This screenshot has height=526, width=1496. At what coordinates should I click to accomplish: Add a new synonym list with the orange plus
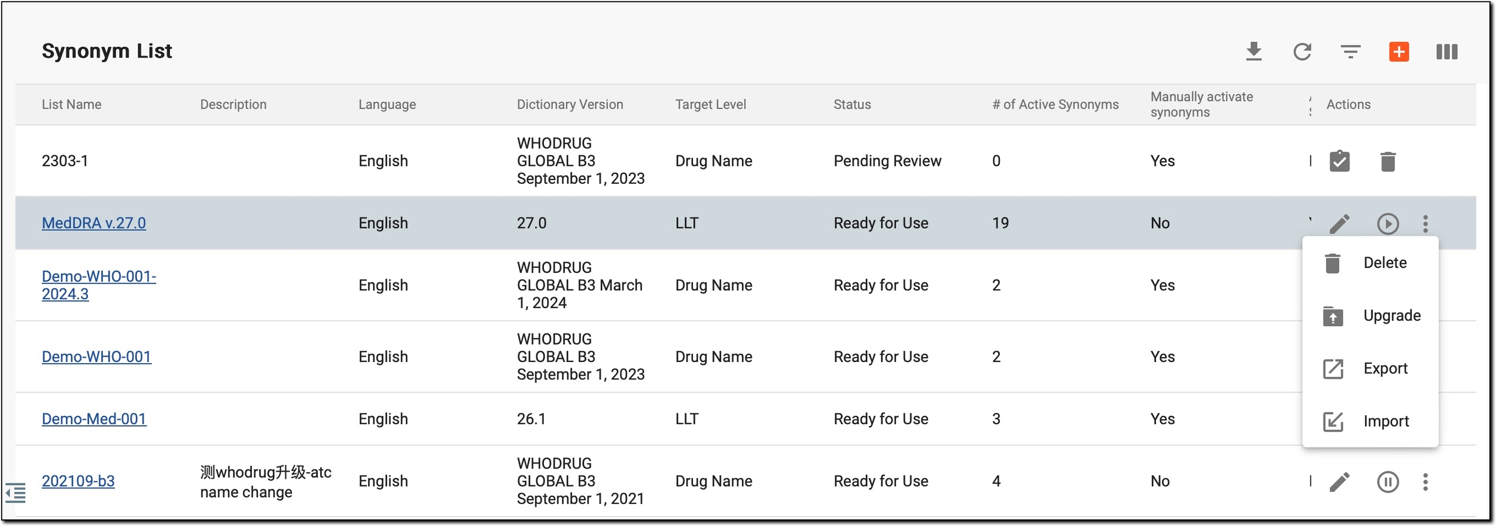[x=1399, y=51]
